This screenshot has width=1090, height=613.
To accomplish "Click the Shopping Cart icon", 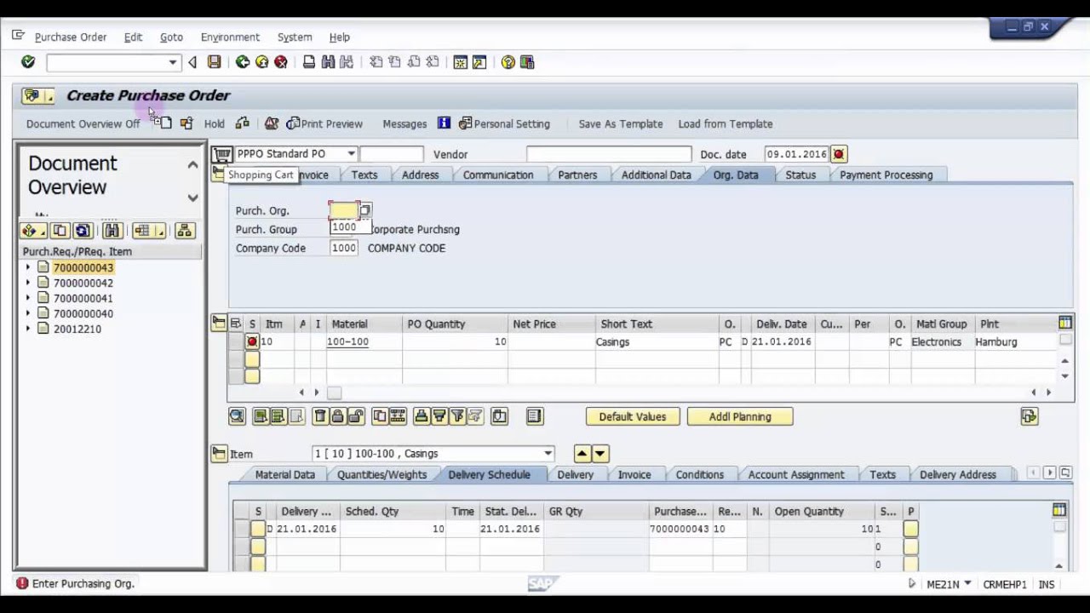I will click(x=222, y=154).
